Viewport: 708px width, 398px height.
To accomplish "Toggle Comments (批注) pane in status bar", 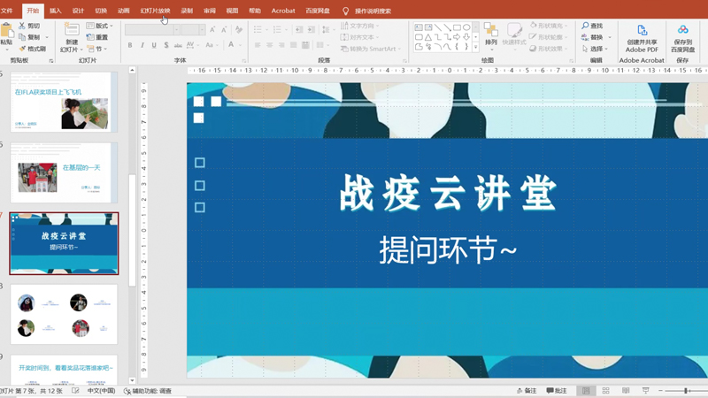I will tap(557, 391).
